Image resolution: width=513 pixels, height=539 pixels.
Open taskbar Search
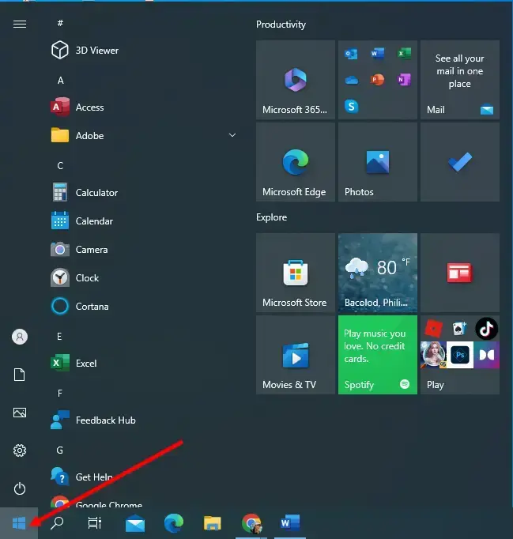[x=57, y=523]
